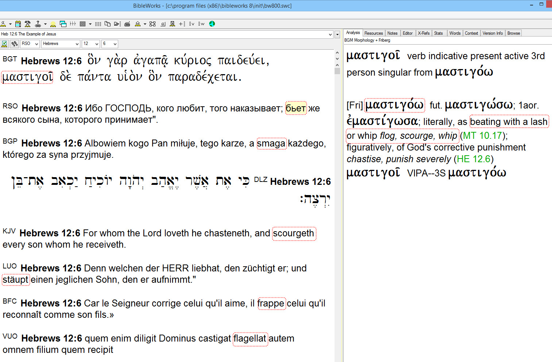This screenshot has width=552, height=362.
Task: Click the word 'scourgeth' in KJV verse
Action: 294,233
